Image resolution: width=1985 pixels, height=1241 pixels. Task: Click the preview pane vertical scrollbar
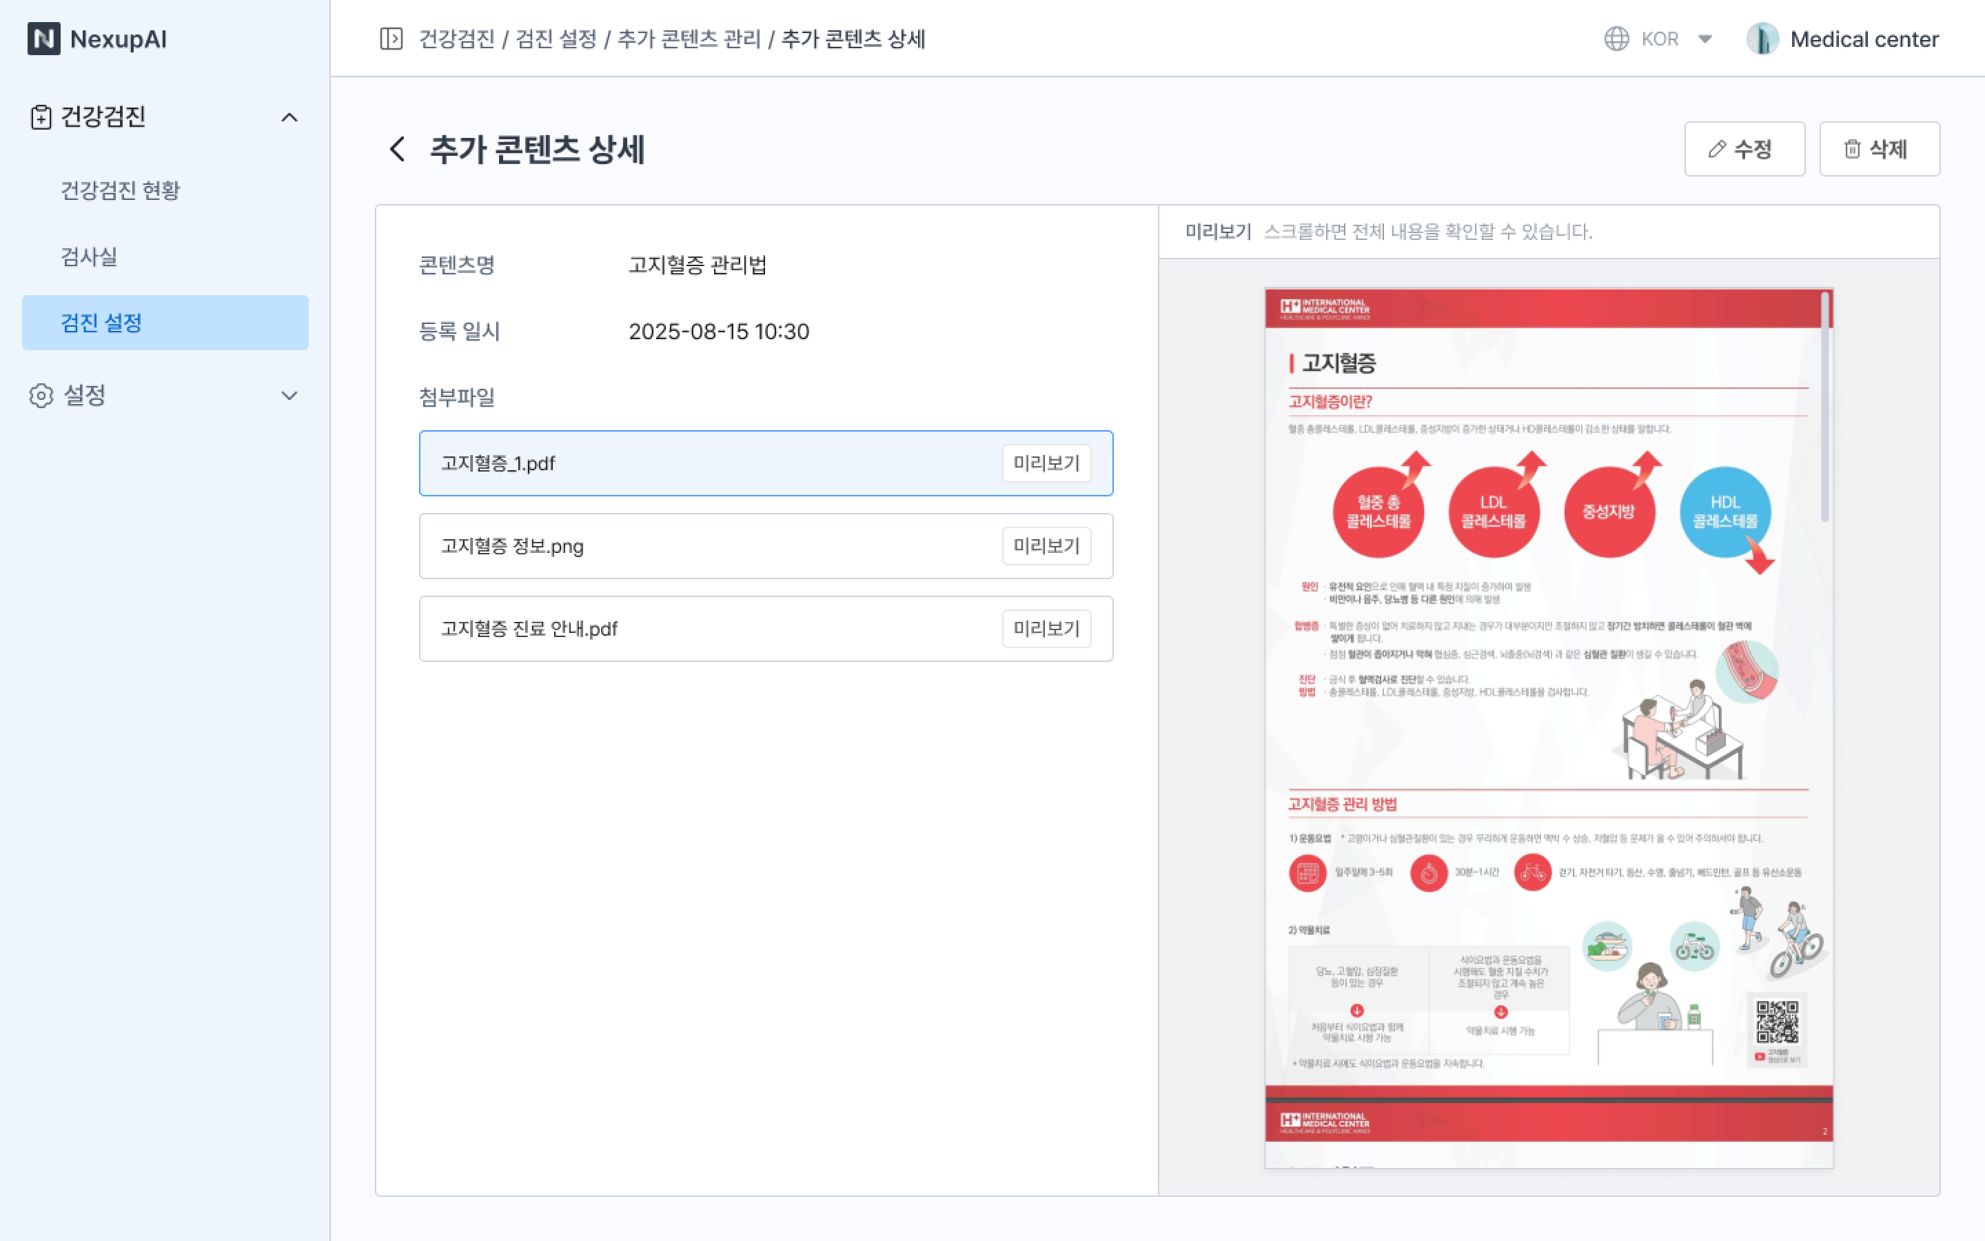[x=1824, y=408]
